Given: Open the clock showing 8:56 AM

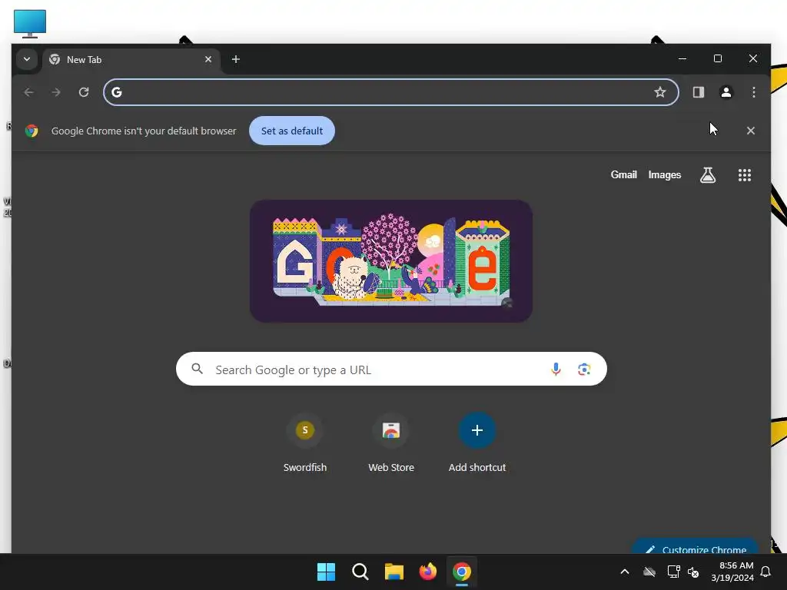Looking at the screenshot, I should point(732,572).
